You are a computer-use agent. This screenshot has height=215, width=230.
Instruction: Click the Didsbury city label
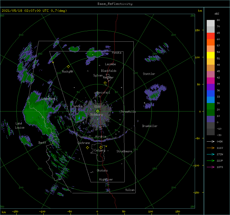(x=96, y=115)
